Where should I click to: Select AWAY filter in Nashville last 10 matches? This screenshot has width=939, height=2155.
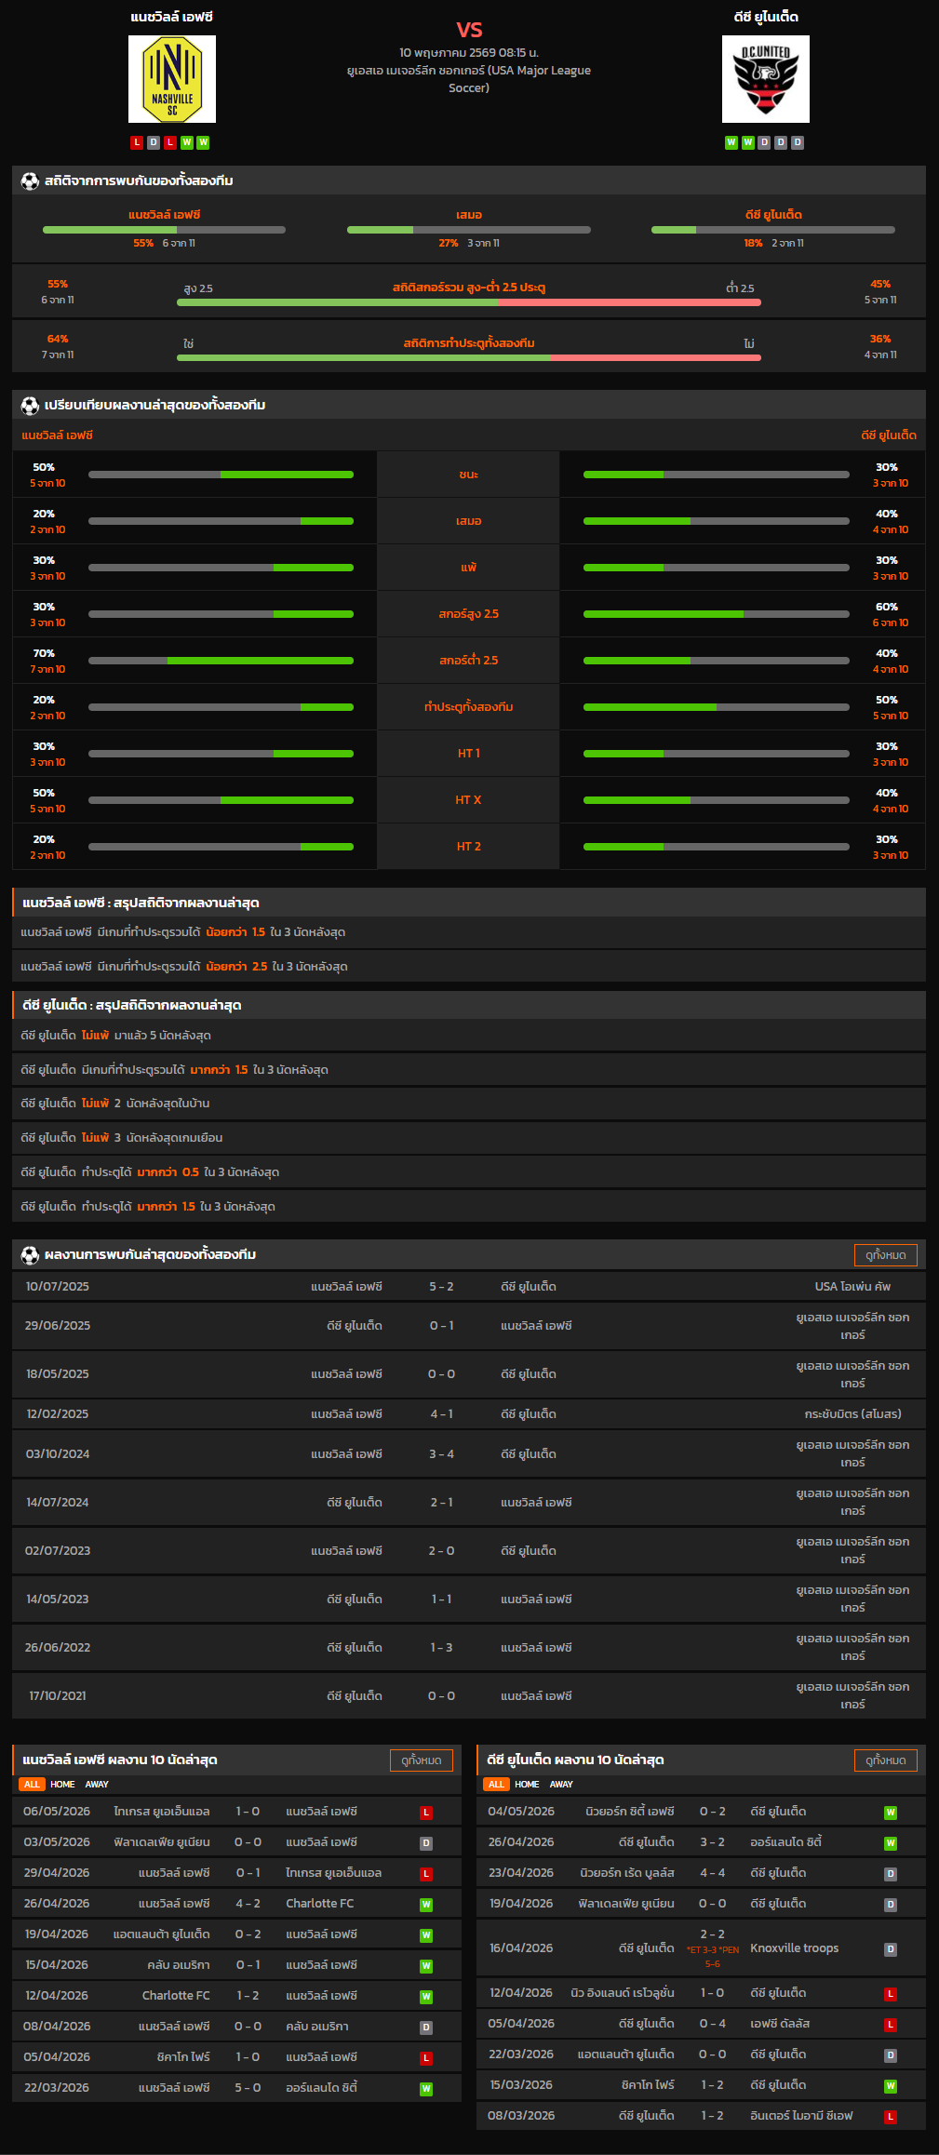tap(97, 1785)
